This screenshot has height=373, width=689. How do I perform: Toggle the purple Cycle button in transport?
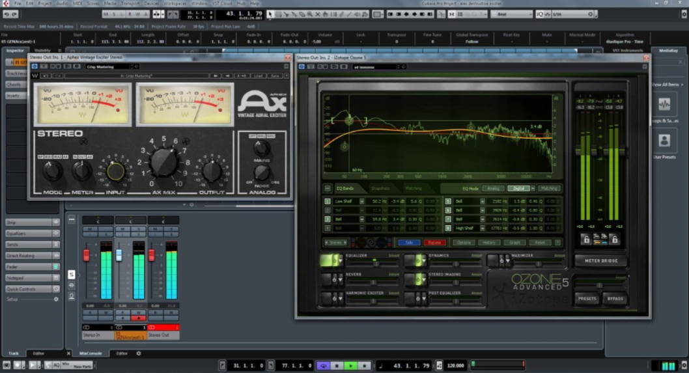(x=324, y=365)
